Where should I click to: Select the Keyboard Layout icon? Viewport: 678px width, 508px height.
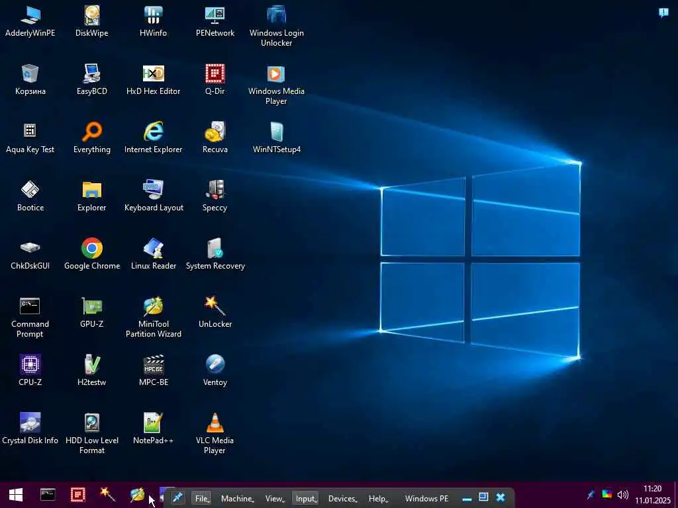(153, 196)
